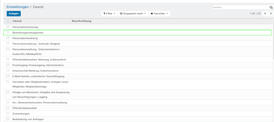Viewport: 274px width, 122px height.
Task: Check the Personalverrechnung row checkbox
Action: point(8,27)
